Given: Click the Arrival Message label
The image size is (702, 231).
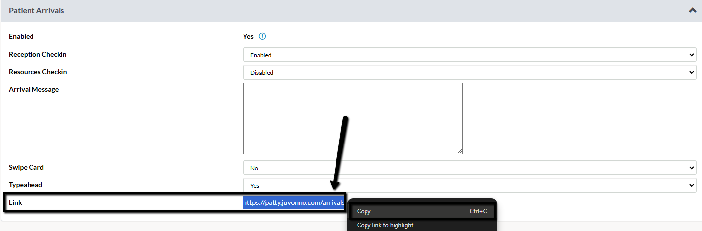Looking at the screenshot, I should [33, 89].
